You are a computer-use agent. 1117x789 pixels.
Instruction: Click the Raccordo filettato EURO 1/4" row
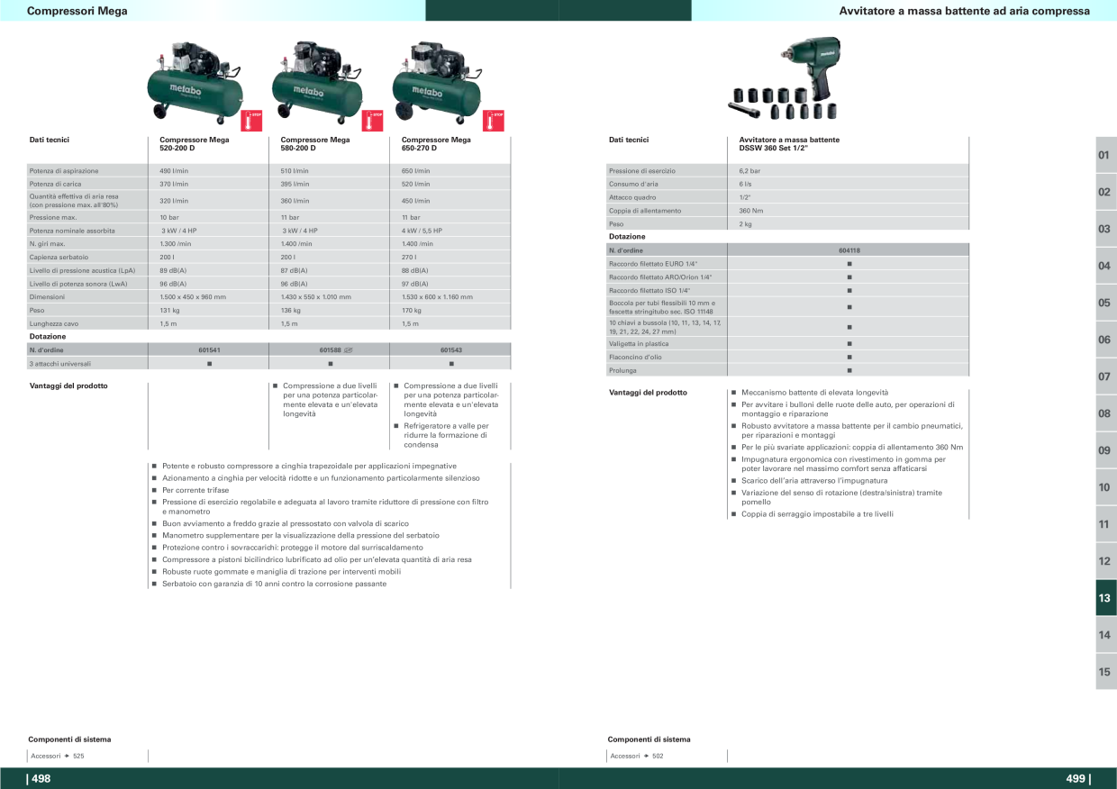(788, 264)
